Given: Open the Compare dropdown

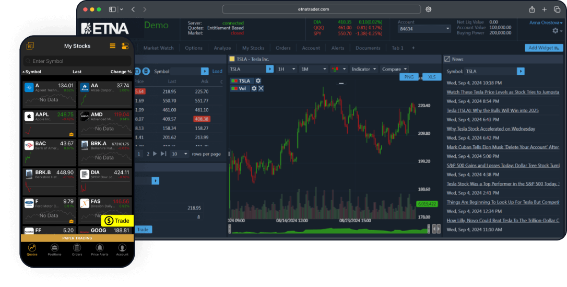Looking at the screenshot, I should pyautogui.click(x=395, y=69).
